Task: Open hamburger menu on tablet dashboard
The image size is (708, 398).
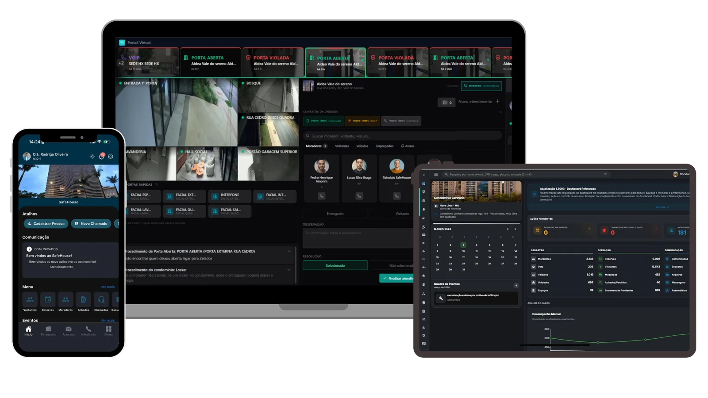Action: tap(436, 174)
